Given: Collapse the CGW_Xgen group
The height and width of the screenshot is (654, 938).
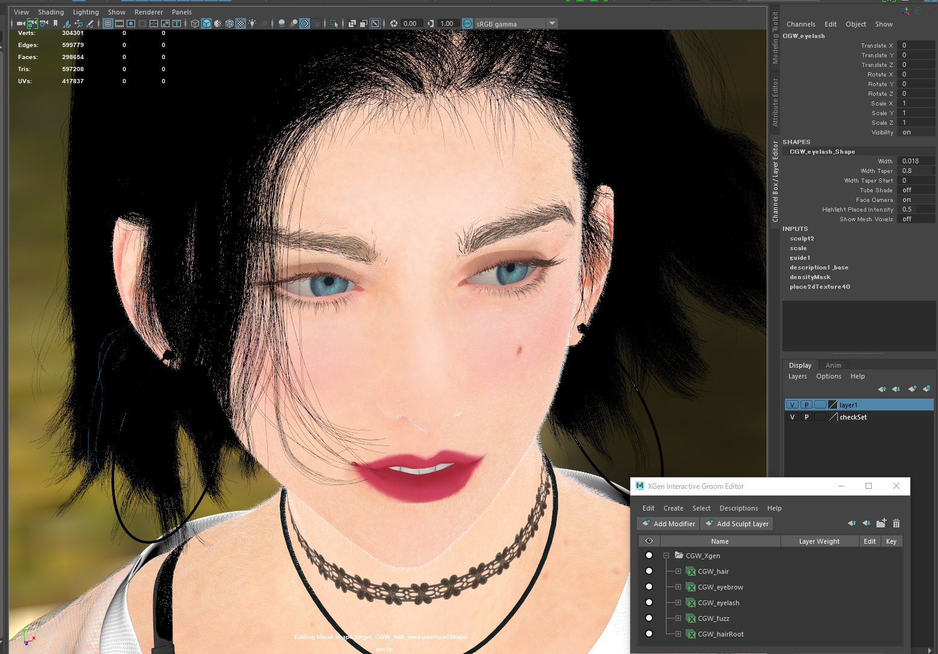Looking at the screenshot, I should (x=666, y=556).
